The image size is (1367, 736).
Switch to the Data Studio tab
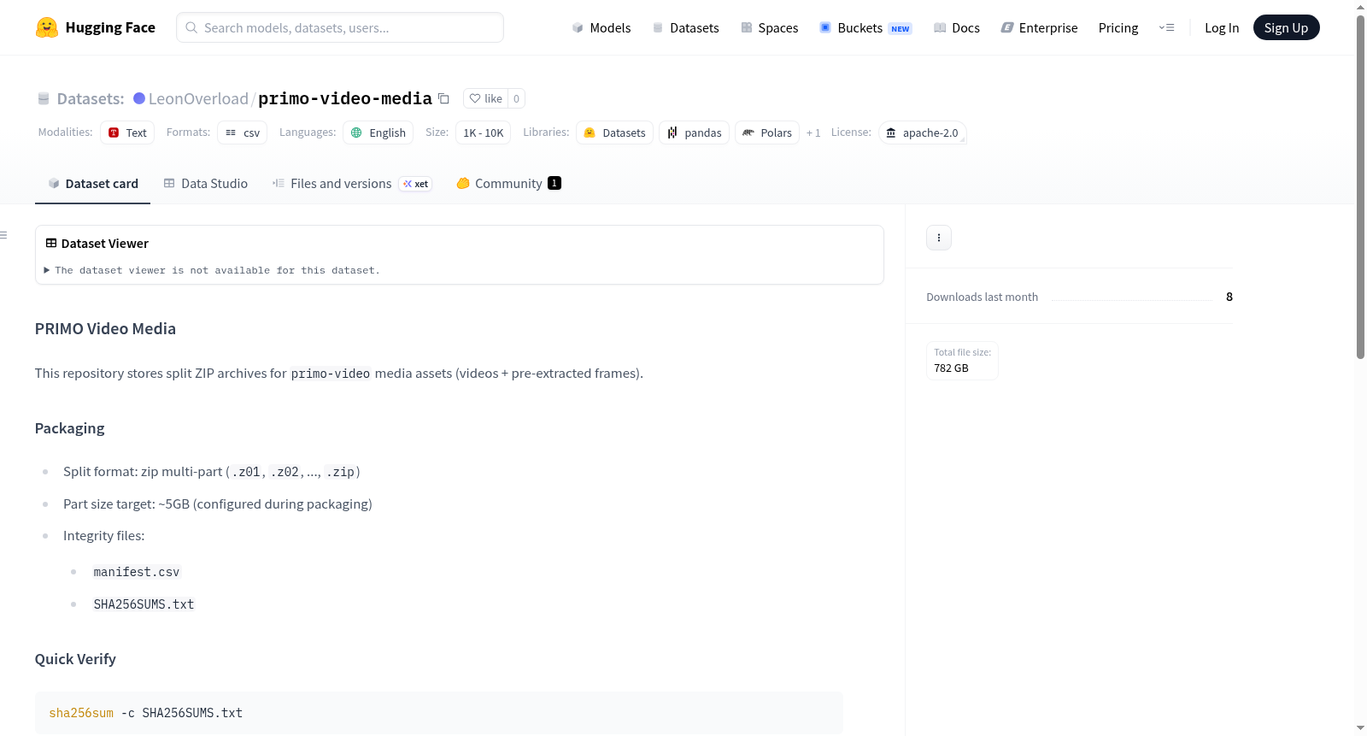tap(206, 184)
